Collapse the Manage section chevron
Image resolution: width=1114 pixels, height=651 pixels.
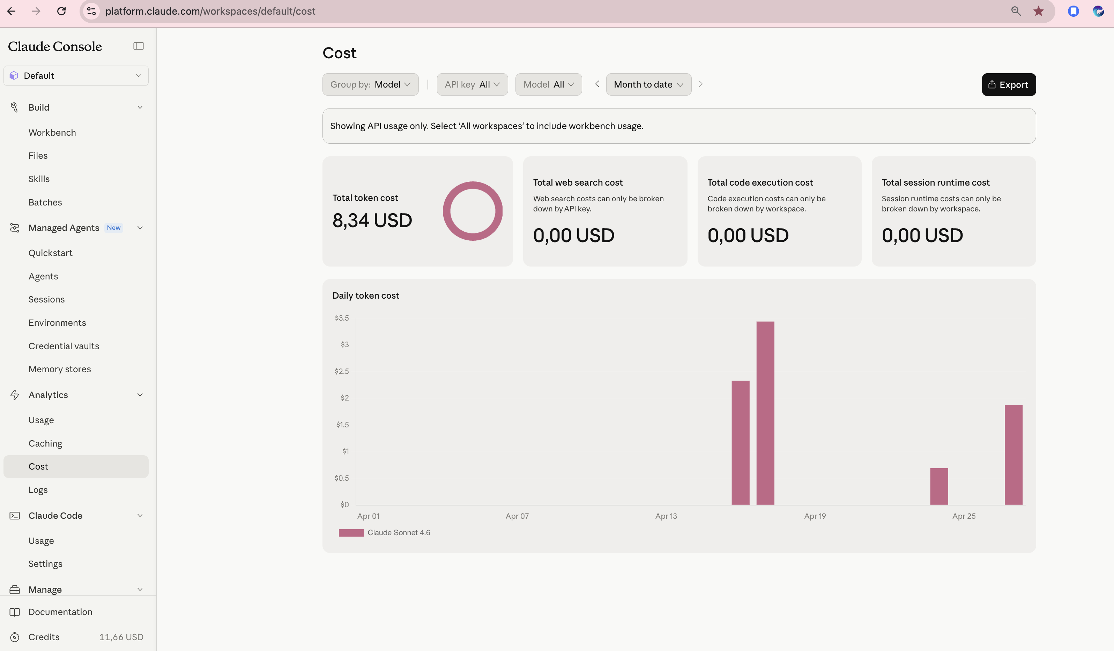coord(140,589)
